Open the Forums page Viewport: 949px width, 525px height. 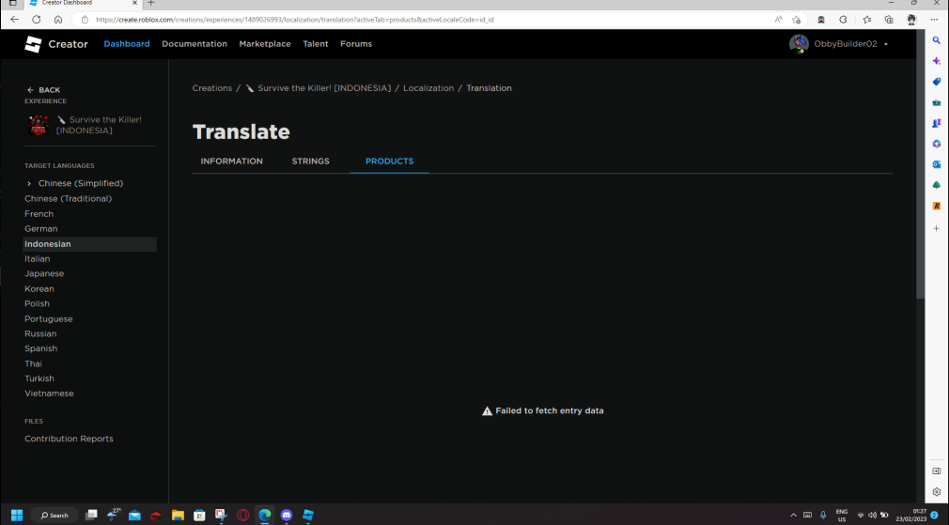pos(356,44)
